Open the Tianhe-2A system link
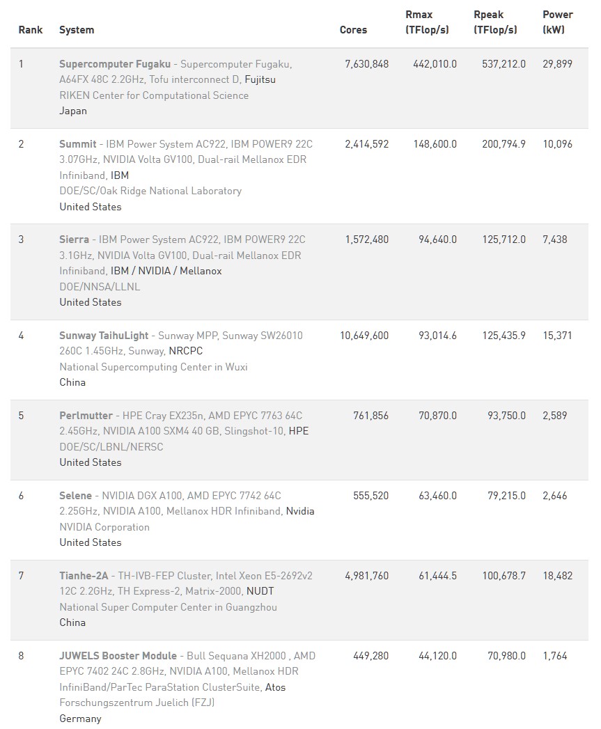601x729 pixels. tap(84, 576)
